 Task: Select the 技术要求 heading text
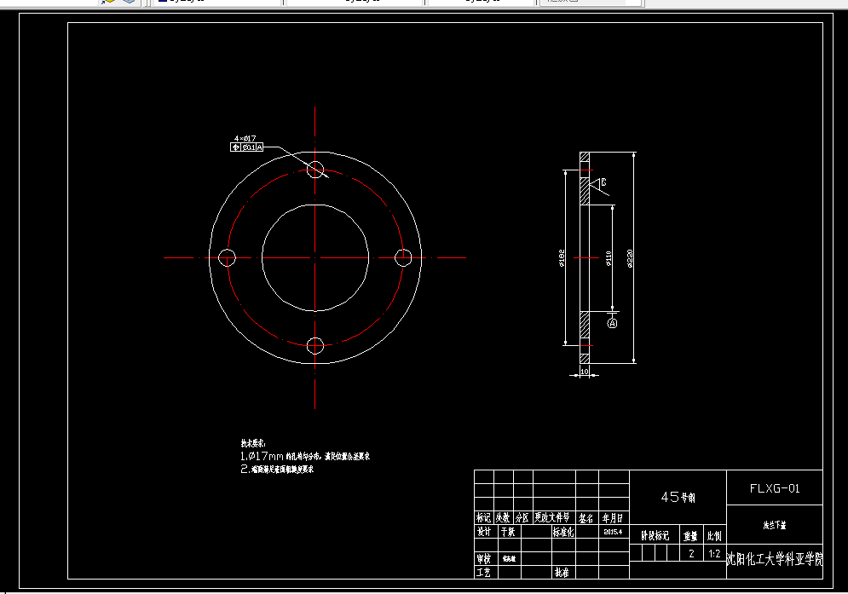(253, 443)
